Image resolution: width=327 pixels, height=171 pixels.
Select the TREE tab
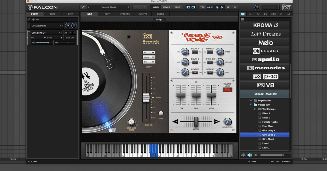point(53,14)
